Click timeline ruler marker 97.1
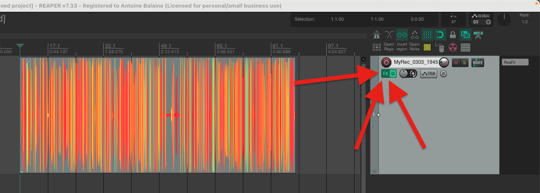 pyautogui.click(x=333, y=46)
